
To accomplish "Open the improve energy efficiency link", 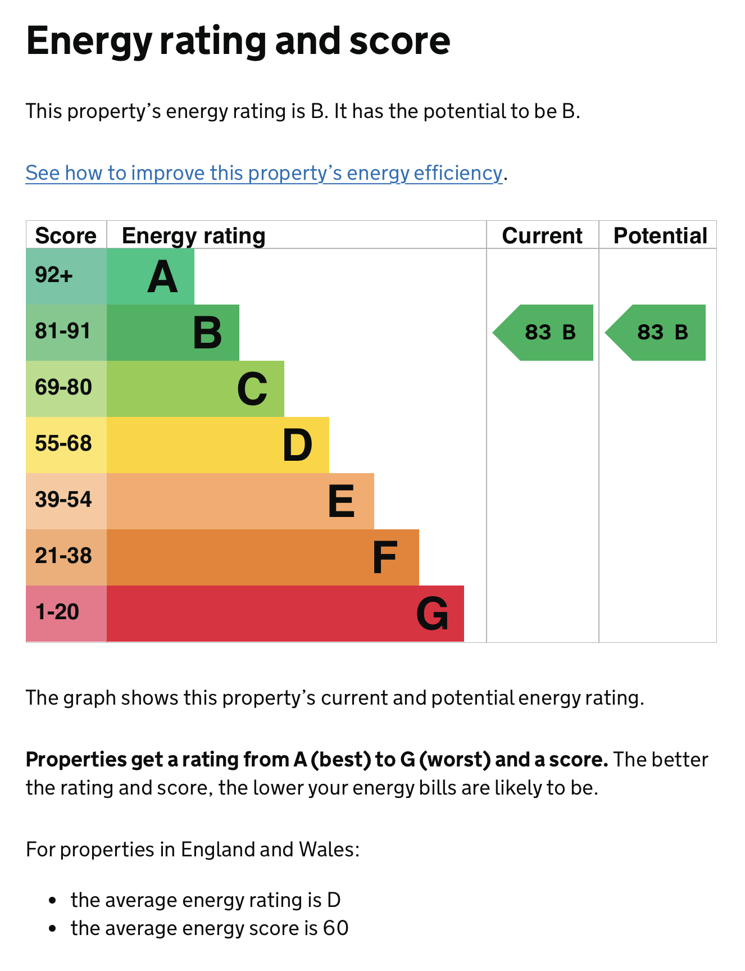I will pyautogui.click(x=264, y=173).
